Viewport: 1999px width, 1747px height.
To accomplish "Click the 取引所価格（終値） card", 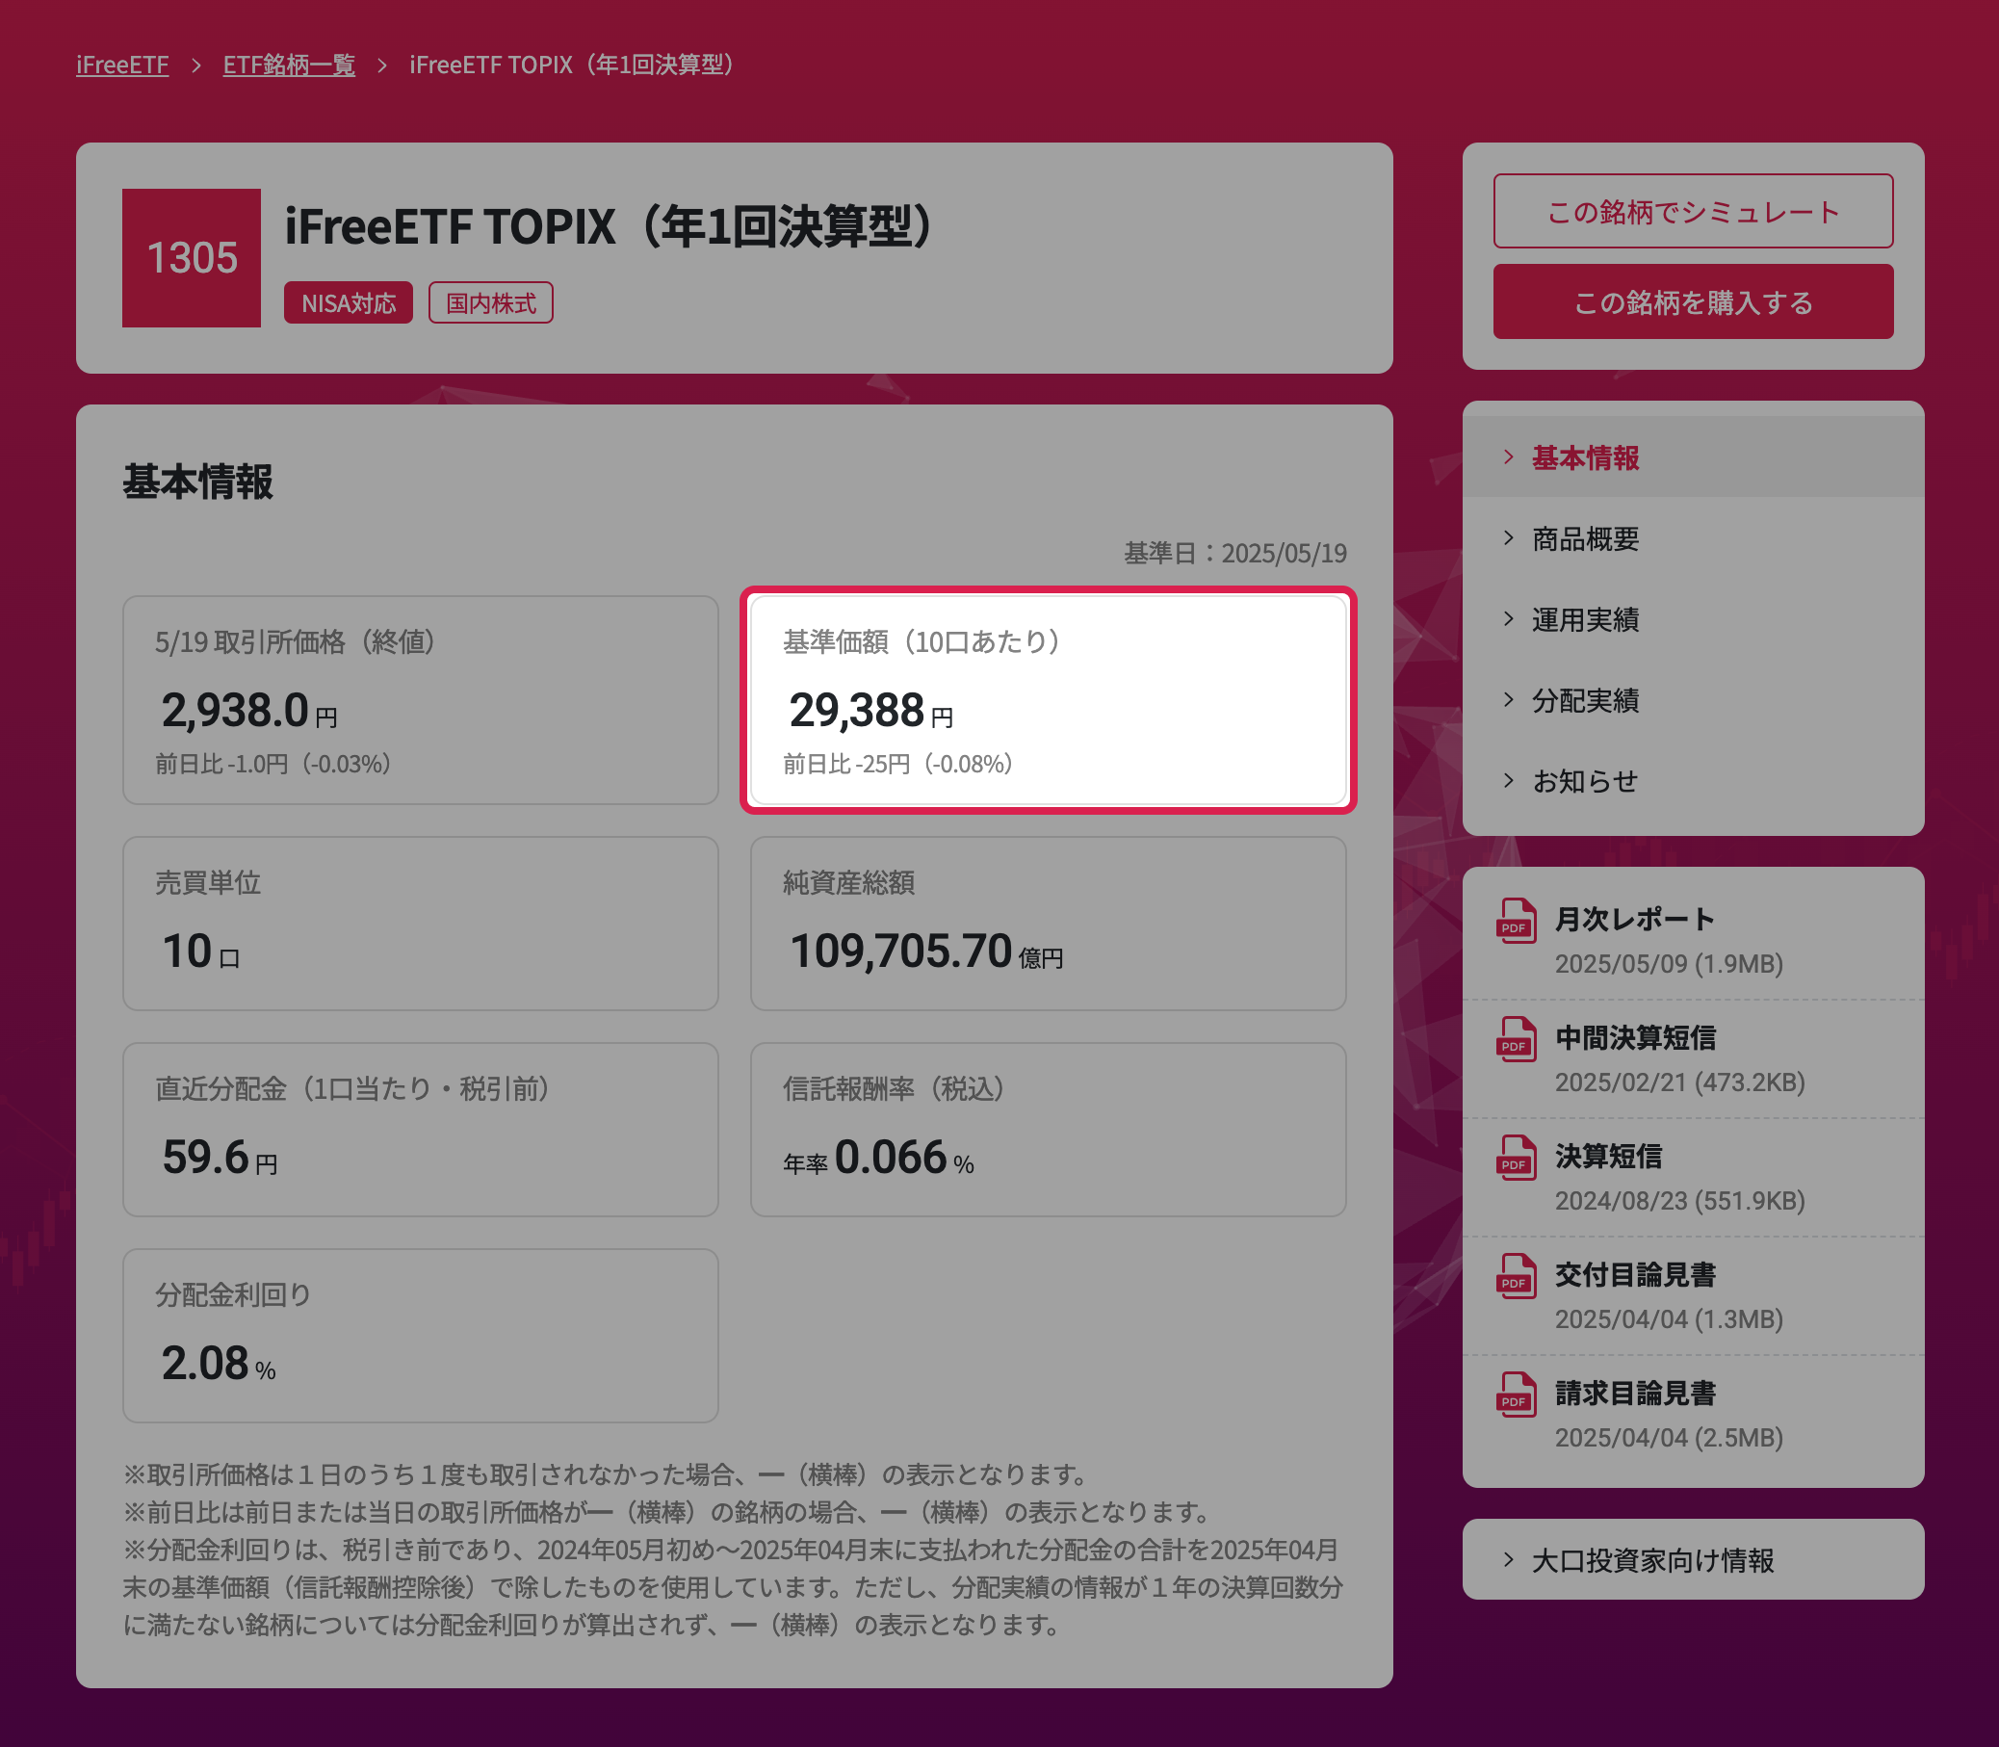I will pyautogui.click(x=420, y=700).
